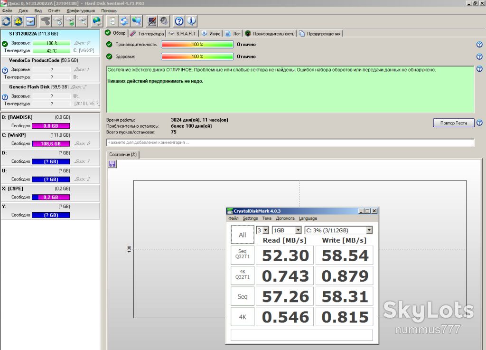Click the save floppy icon above the chart
Screen dimensions: 486x350
click(x=112, y=164)
